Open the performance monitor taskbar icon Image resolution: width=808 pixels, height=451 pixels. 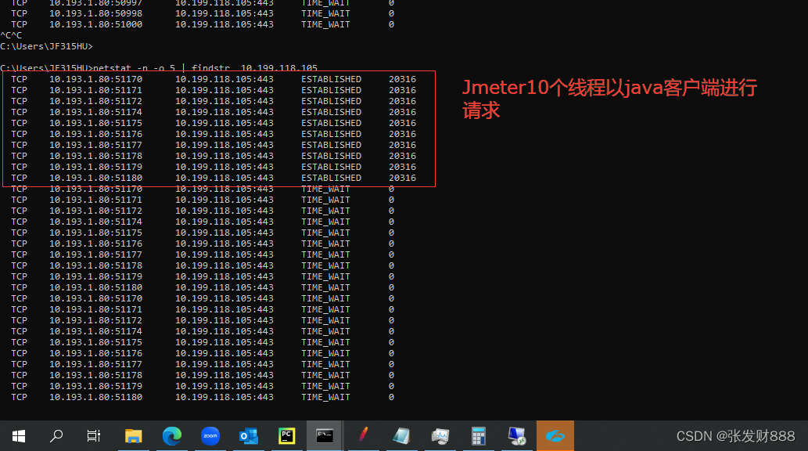click(440, 437)
